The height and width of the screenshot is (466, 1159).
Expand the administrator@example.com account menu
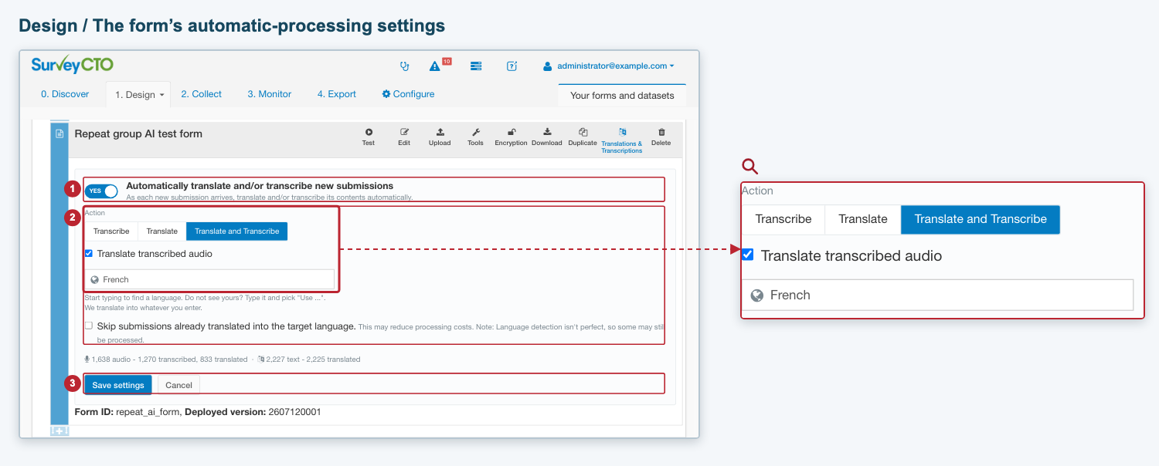(609, 66)
